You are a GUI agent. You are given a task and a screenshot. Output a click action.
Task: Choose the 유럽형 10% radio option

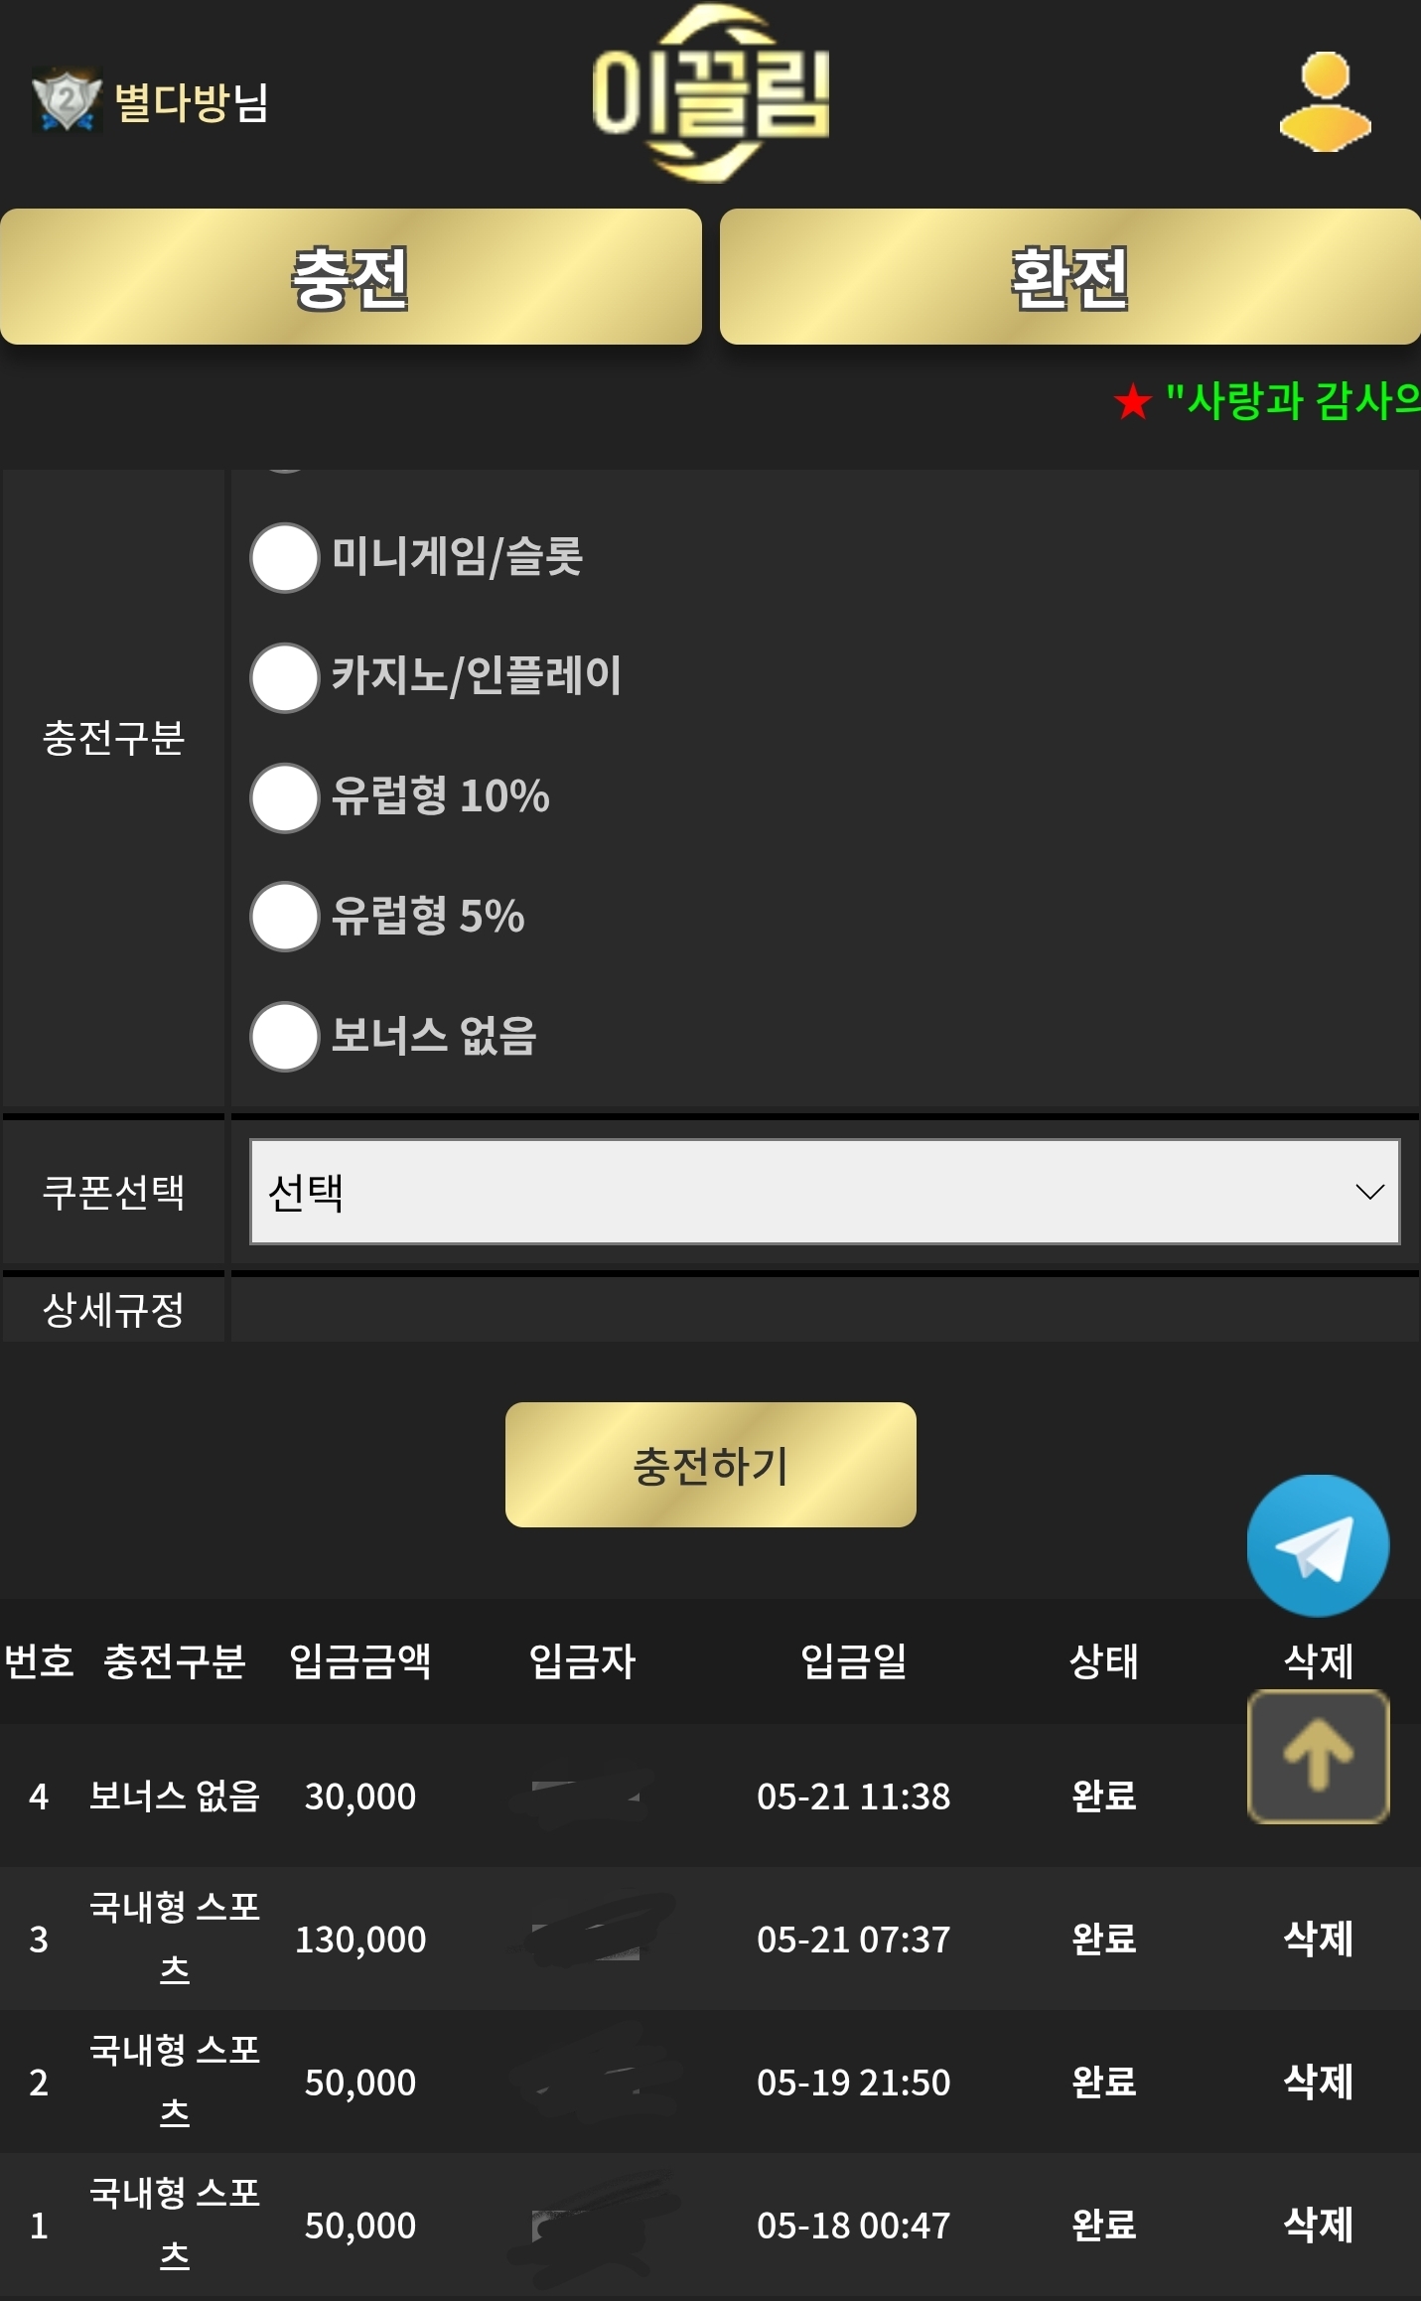click(x=284, y=797)
